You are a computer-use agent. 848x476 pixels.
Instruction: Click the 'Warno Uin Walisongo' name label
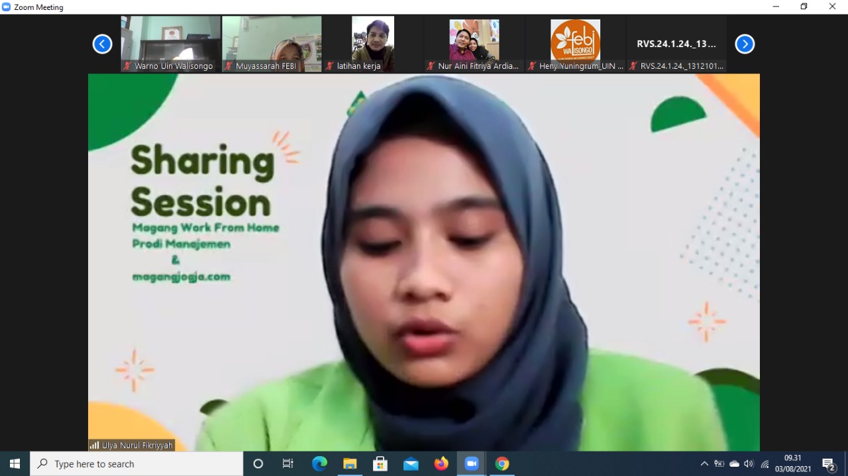174,66
